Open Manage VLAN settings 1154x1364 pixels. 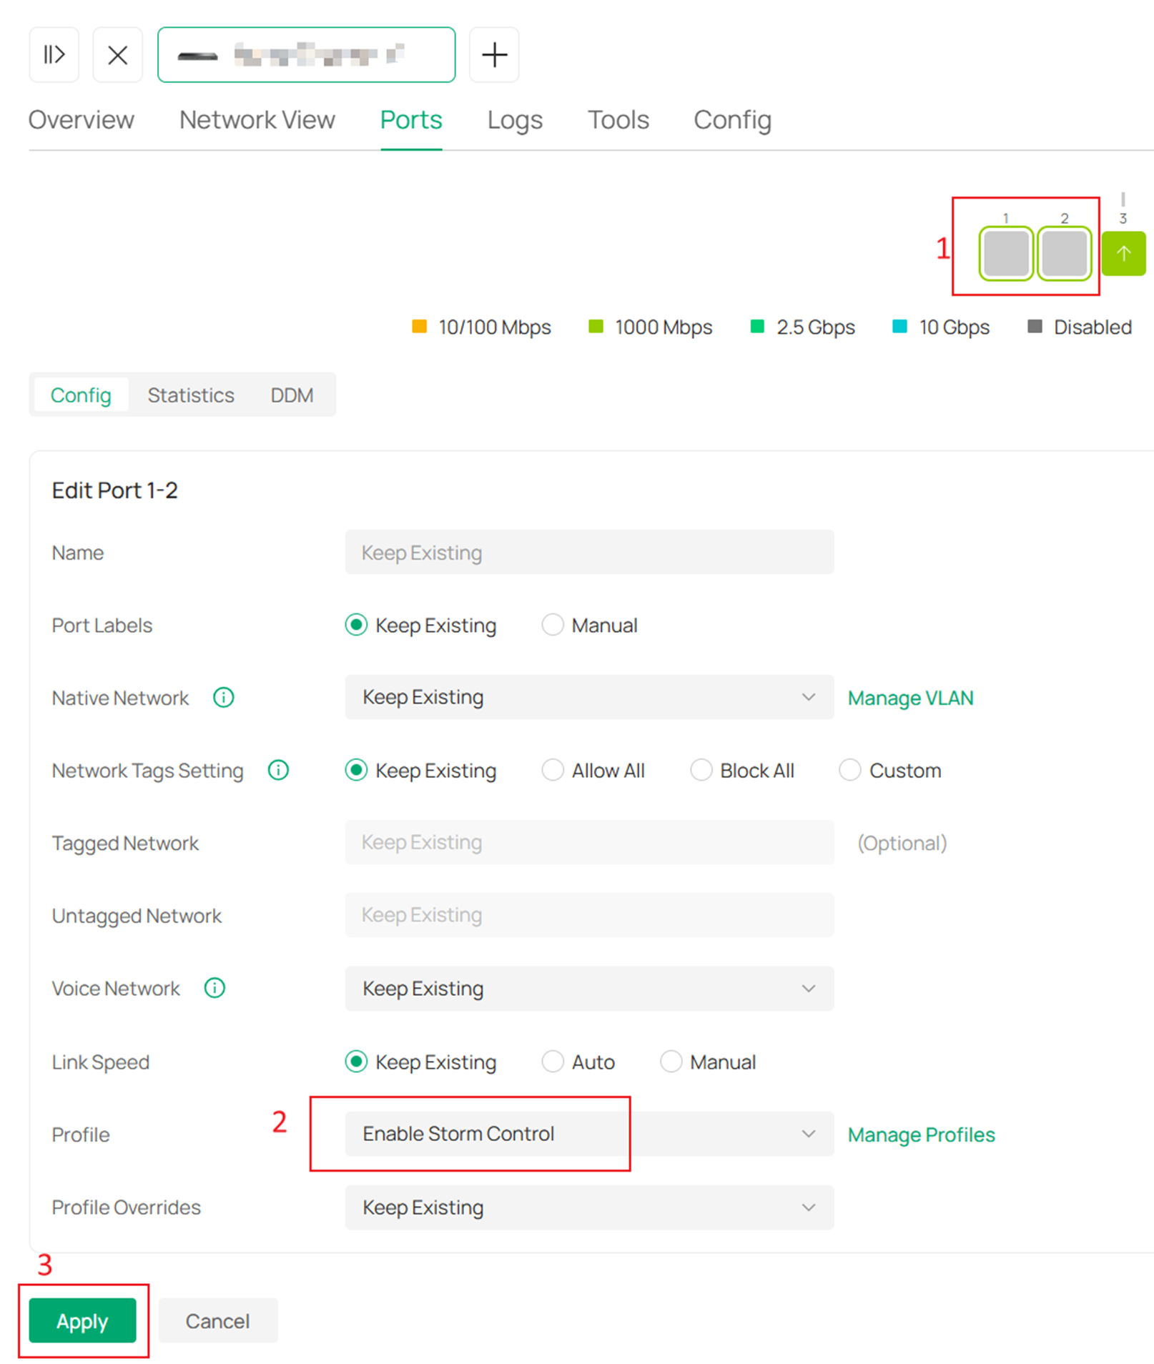coord(909,698)
